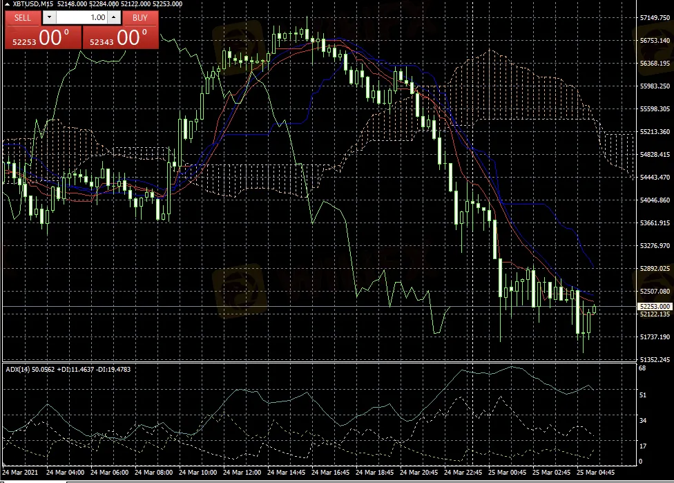Click the 54046.860 price scale label
Viewport: 674px width, 483px height.
click(x=655, y=200)
